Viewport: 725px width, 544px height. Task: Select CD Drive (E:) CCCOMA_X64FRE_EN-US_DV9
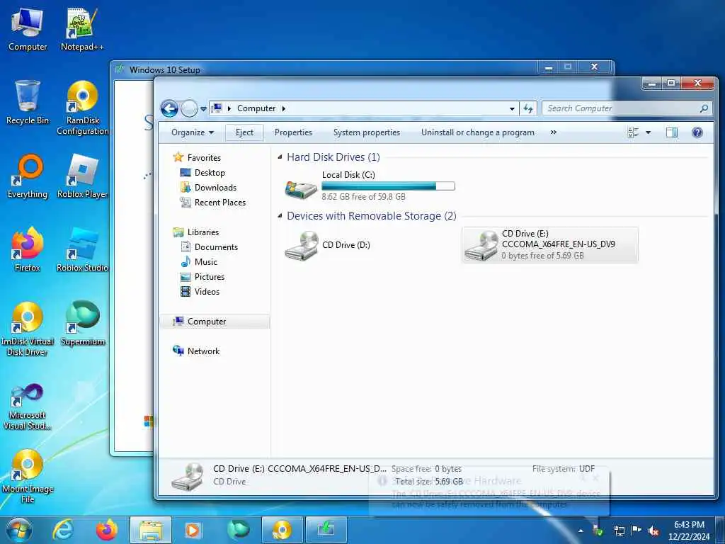click(x=549, y=245)
